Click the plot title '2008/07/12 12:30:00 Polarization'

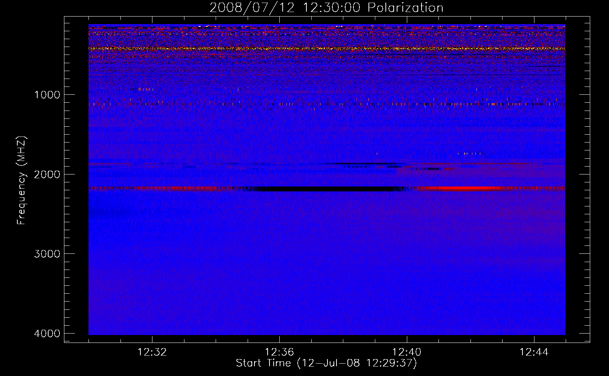click(326, 8)
